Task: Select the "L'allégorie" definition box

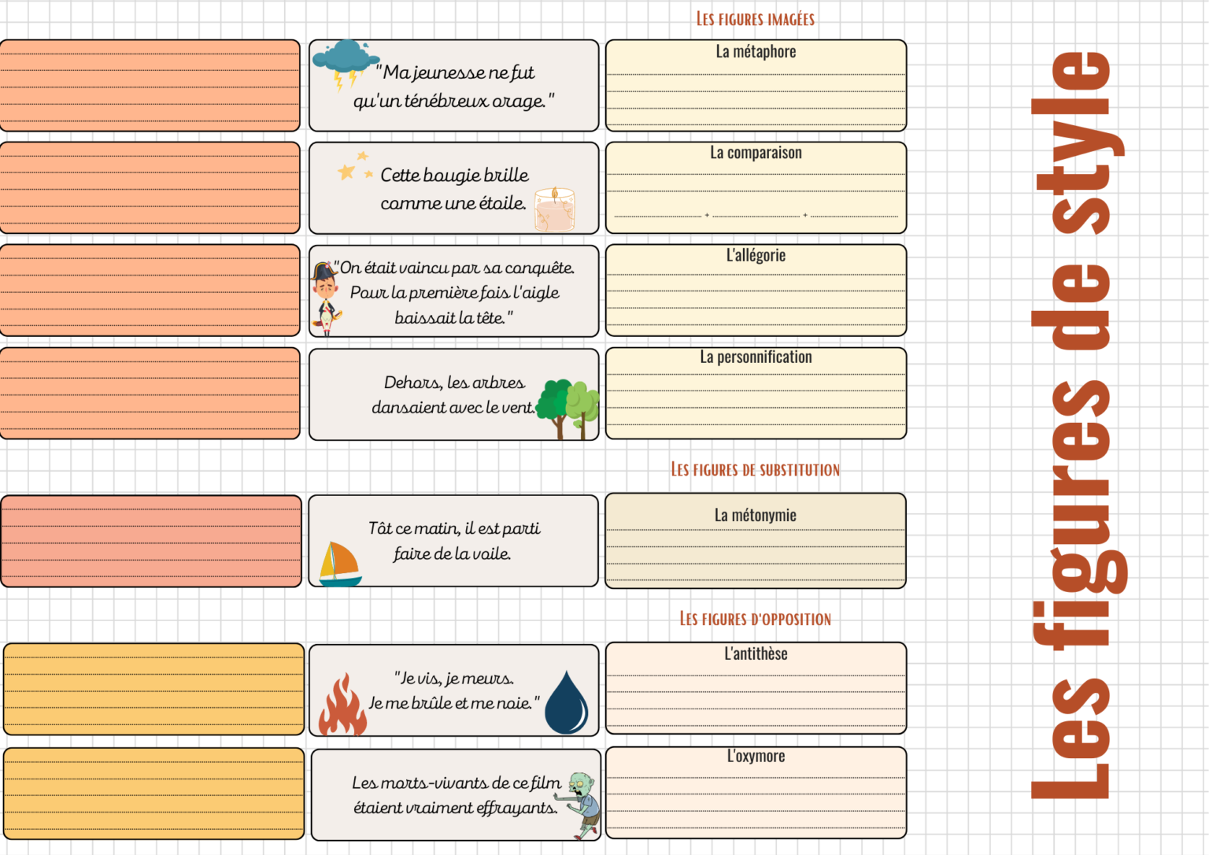Action: coord(756,295)
